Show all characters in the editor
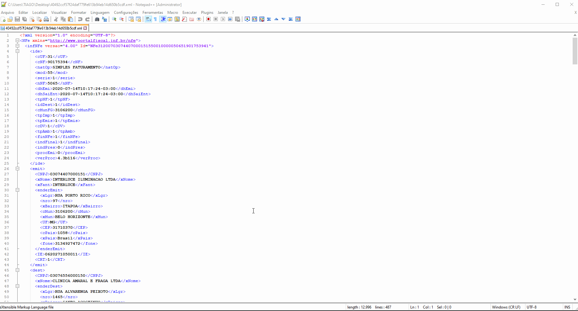The height and width of the screenshot is (311, 578). [x=155, y=19]
